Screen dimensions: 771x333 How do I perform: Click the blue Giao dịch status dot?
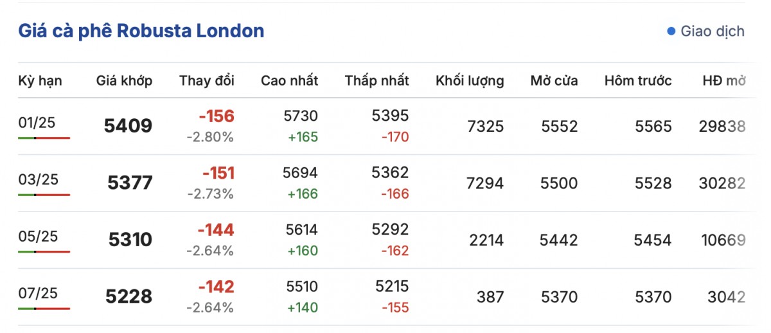coord(671,31)
